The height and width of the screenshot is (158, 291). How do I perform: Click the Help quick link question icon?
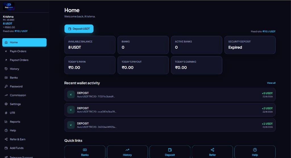255,150
